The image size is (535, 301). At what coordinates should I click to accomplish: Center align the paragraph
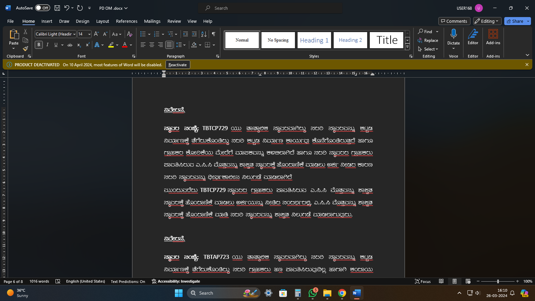(x=152, y=45)
